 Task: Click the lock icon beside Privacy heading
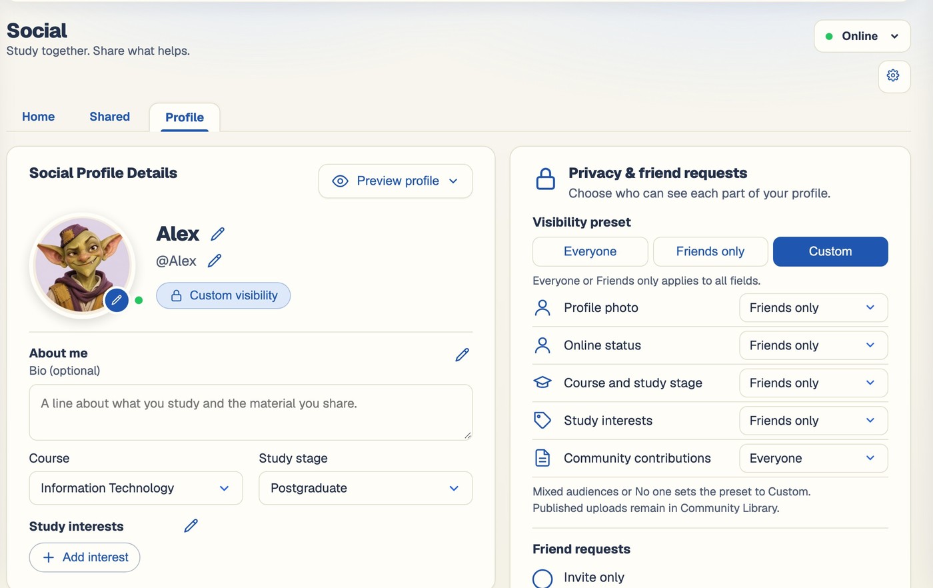click(546, 179)
